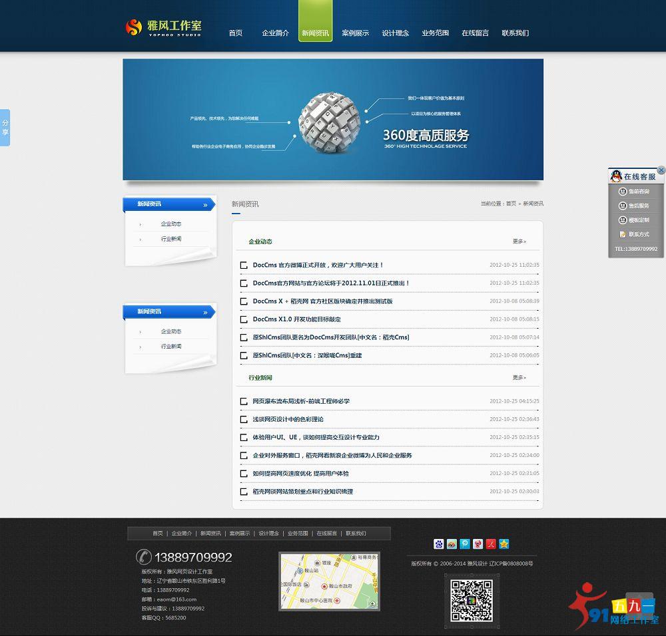Click the QR code image in footer
Image resolution: width=666 pixels, height=636 pixels.
[x=471, y=600]
